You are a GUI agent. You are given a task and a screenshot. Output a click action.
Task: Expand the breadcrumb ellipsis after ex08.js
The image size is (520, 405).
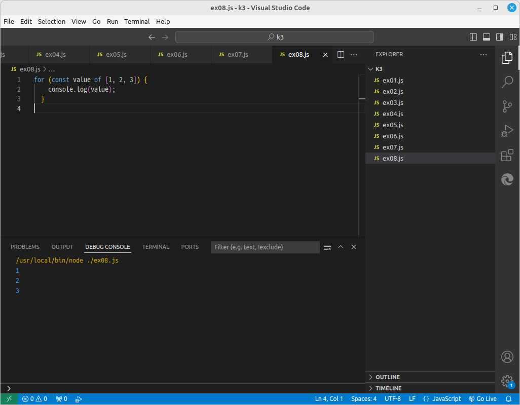tap(52, 69)
